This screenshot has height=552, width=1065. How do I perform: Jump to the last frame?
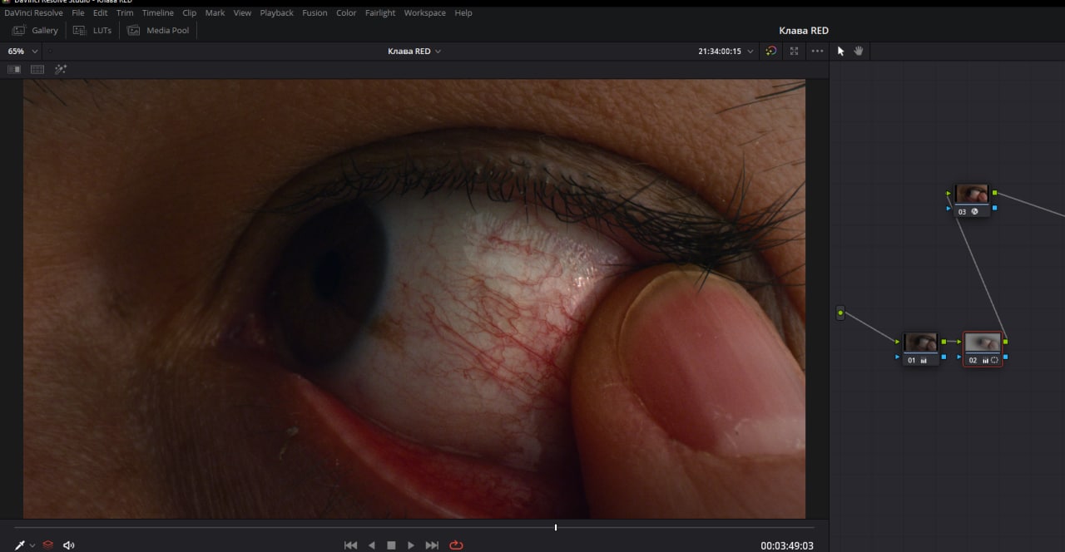pos(432,545)
